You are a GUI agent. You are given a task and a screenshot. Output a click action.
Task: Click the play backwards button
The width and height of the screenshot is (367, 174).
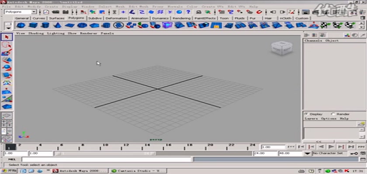(322, 147)
